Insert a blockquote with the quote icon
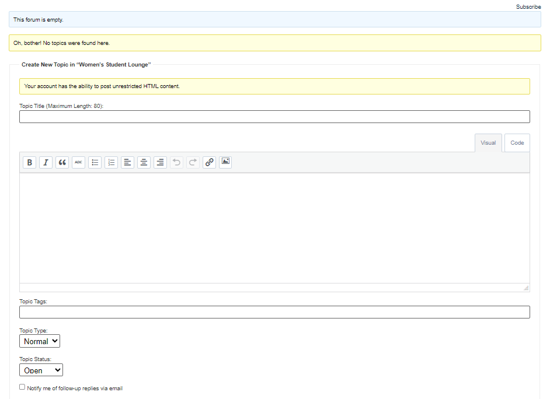550x399 pixels. click(x=62, y=162)
